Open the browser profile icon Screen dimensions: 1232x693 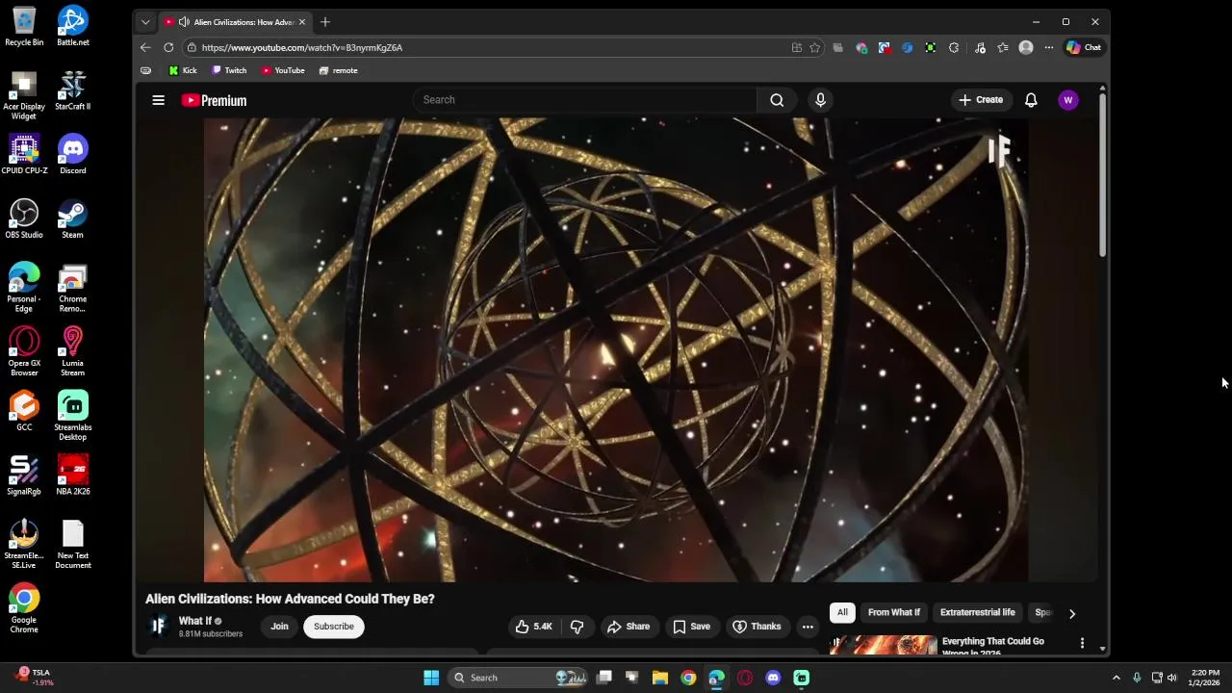pos(1026,47)
